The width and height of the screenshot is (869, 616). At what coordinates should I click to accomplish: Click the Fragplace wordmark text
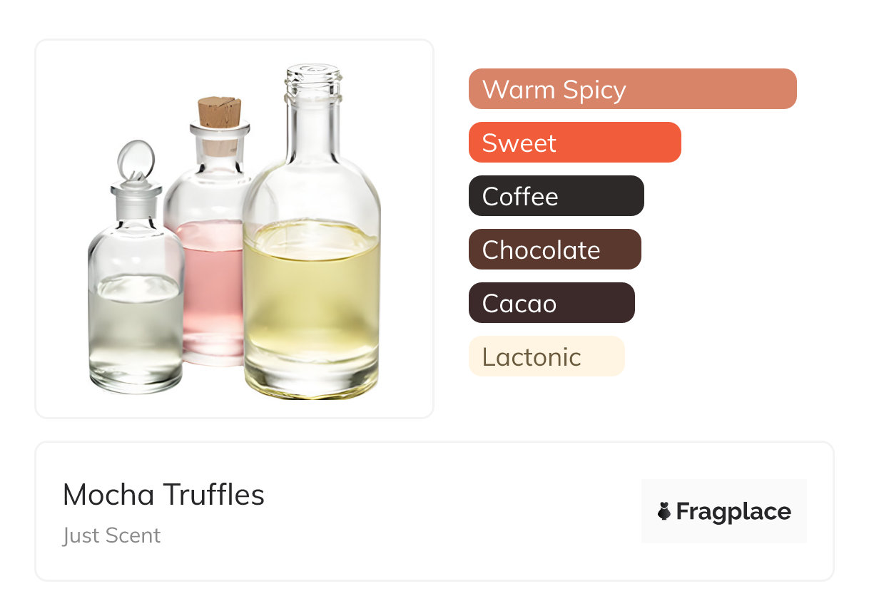[733, 511]
